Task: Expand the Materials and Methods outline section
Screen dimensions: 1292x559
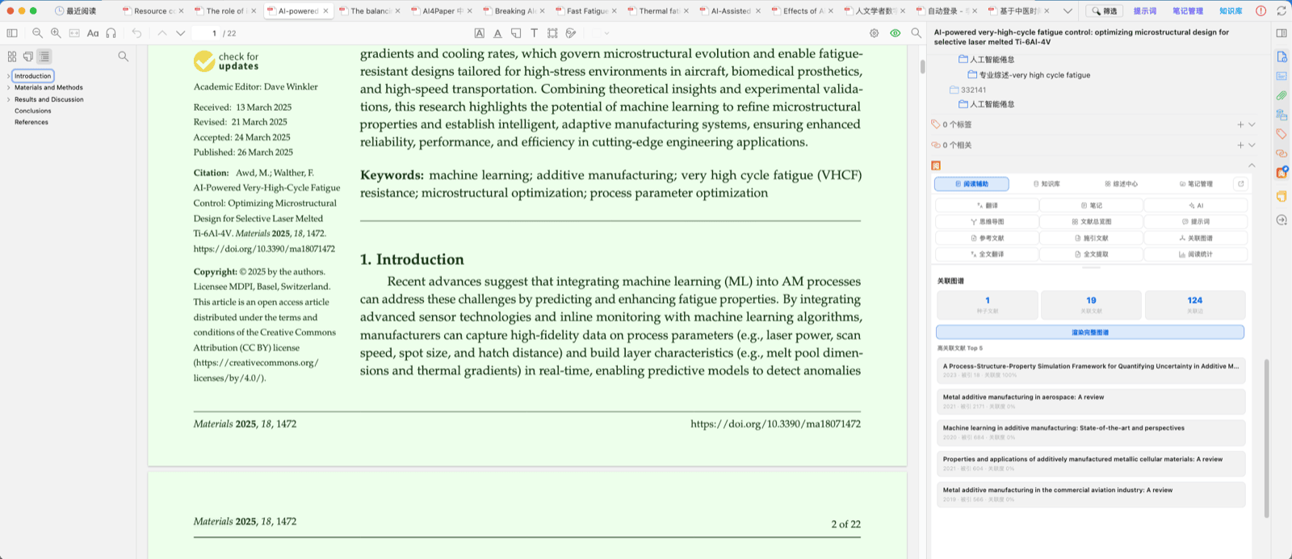Action: (8, 87)
